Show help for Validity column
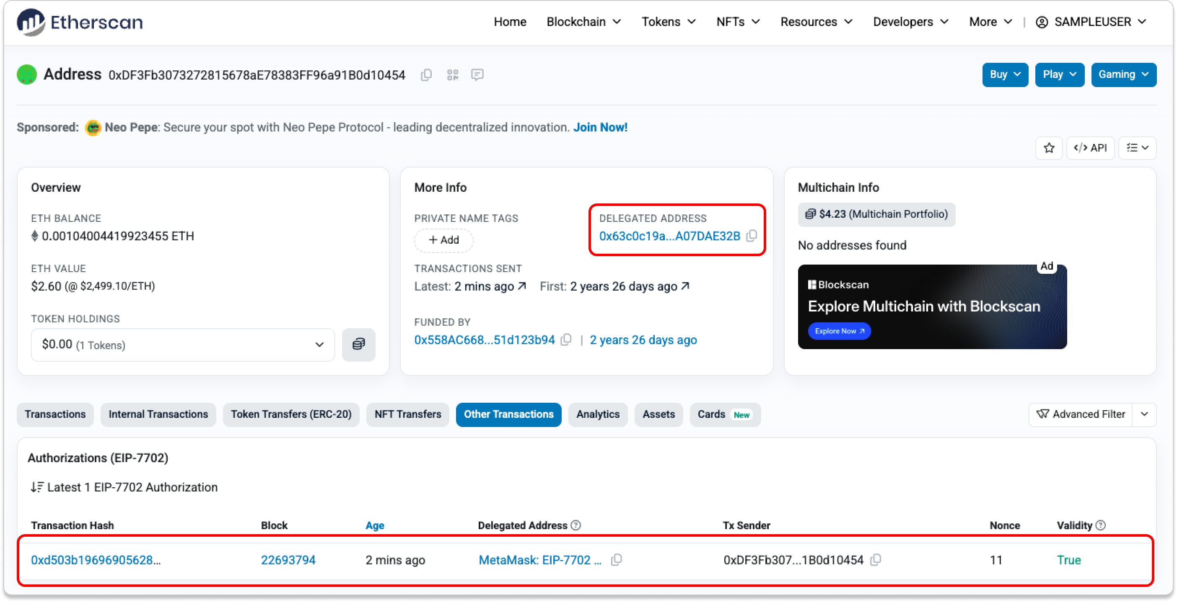1177x602 pixels. click(x=1101, y=525)
